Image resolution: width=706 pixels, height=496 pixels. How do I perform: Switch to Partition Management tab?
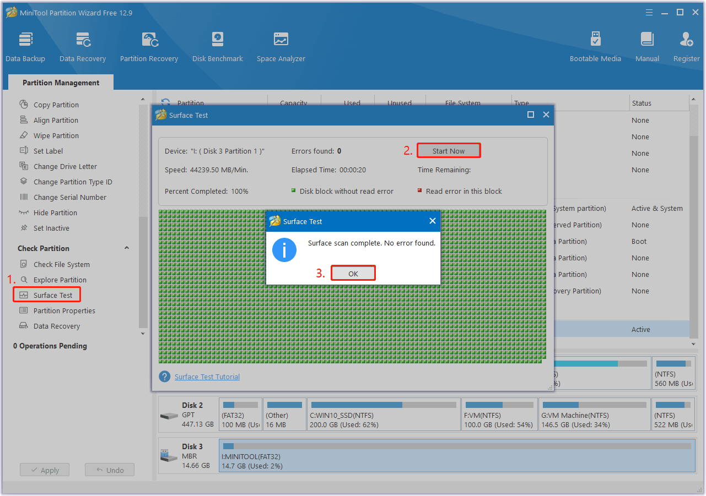click(x=61, y=83)
